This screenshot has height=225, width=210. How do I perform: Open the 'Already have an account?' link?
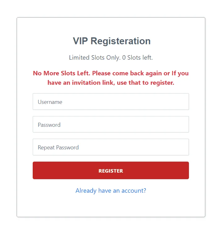pos(111,191)
